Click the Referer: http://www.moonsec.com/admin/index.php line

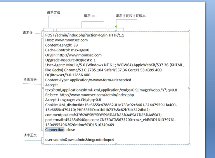(x=90, y=95)
